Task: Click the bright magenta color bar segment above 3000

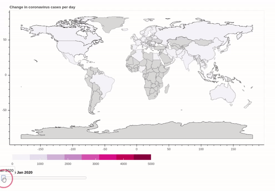Action: [108, 157]
